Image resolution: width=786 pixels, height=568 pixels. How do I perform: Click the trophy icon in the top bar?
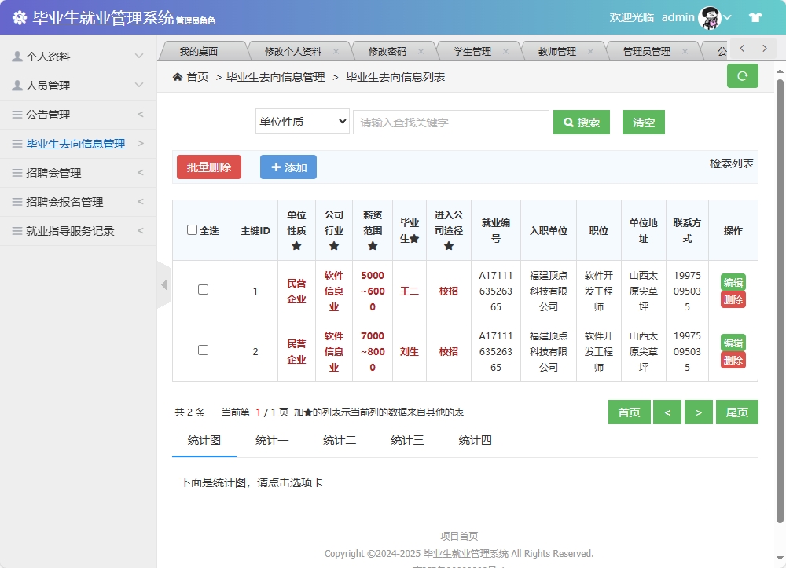coord(755,16)
